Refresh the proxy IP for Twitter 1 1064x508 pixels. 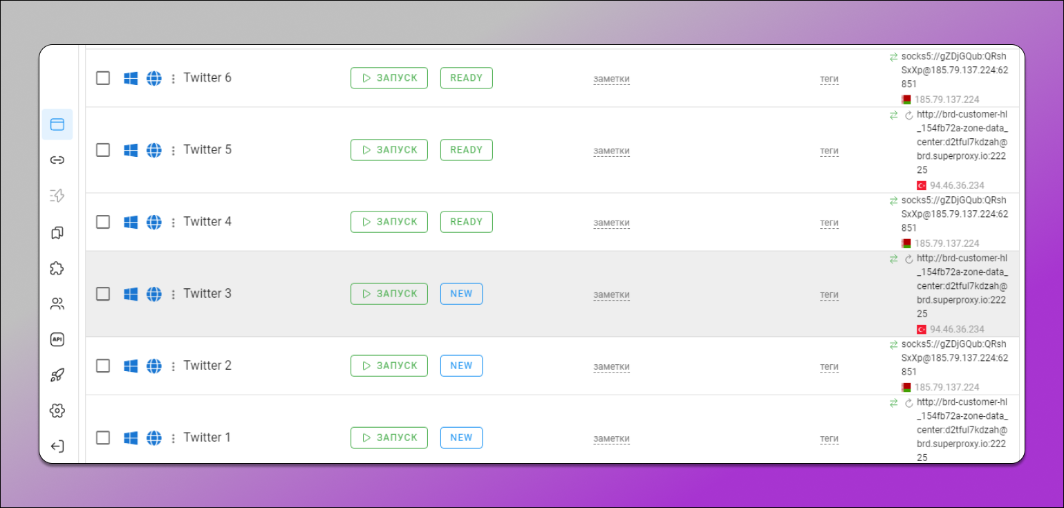(x=909, y=403)
